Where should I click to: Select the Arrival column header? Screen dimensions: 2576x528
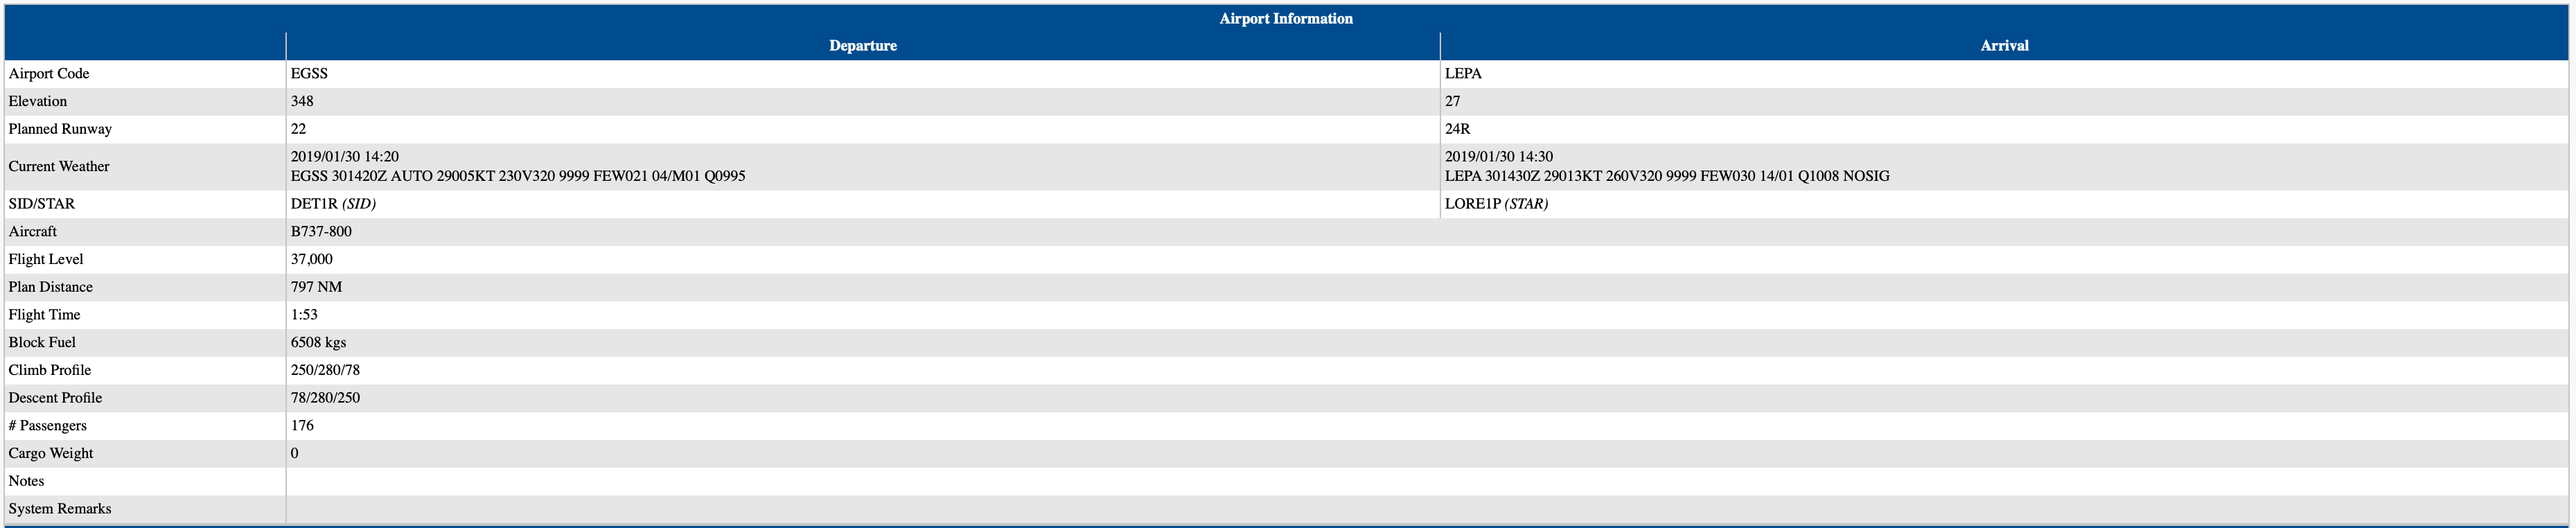click(2004, 46)
